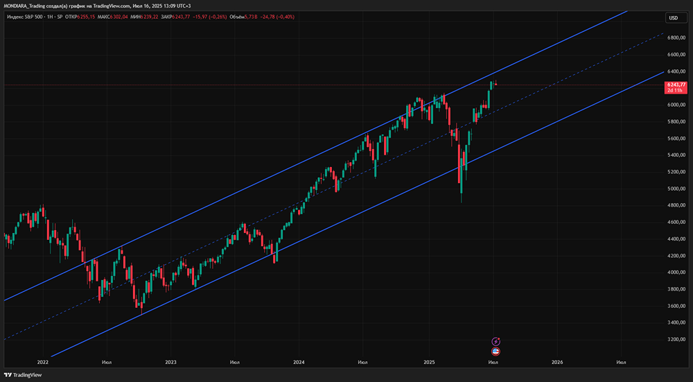Click the 2022 label on time axis
Image resolution: width=693 pixels, height=382 pixels.
pos(42,362)
